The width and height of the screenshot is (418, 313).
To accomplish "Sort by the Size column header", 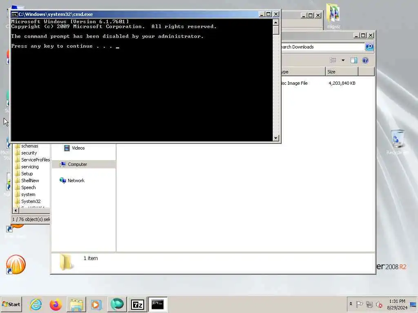I will (x=342, y=72).
